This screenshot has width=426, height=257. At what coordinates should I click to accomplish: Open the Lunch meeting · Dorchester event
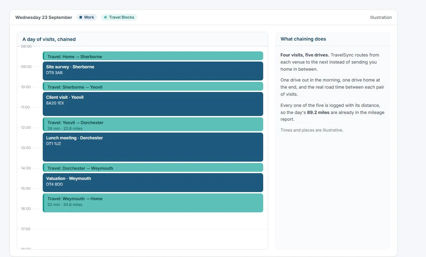pos(153,147)
